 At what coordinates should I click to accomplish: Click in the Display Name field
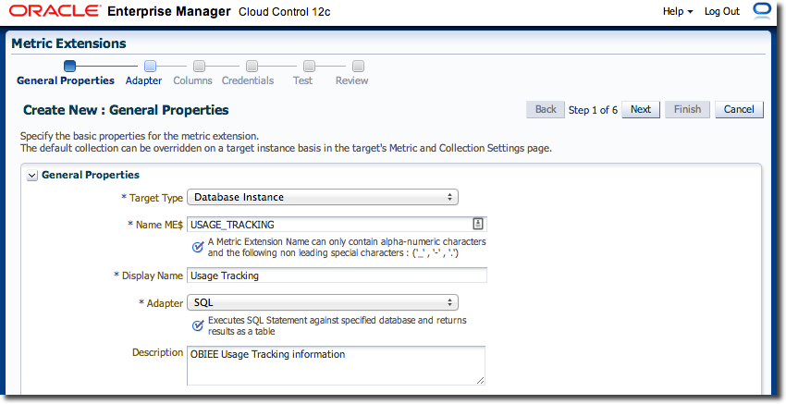pyautogui.click(x=337, y=275)
